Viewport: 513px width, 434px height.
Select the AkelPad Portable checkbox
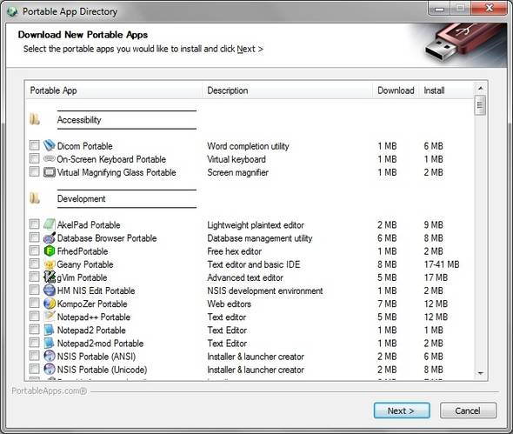pyautogui.click(x=35, y=224)
